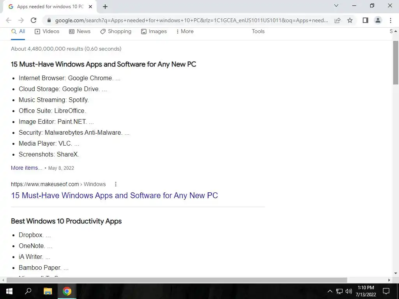Click the horizontal scrollbar thumb
This screenshot has width=399, height=299.
coord(177,280)
